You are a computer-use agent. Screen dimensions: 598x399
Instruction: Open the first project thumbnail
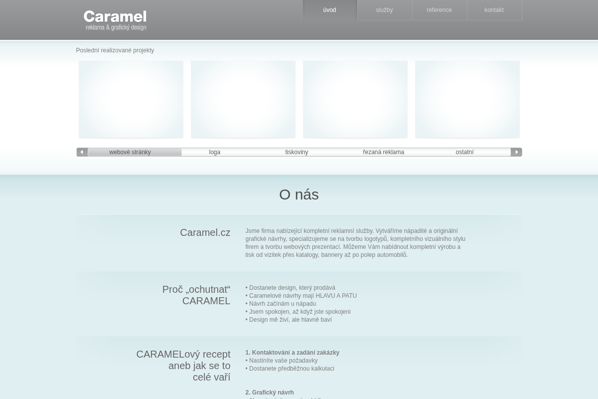(x=131, y=99)
